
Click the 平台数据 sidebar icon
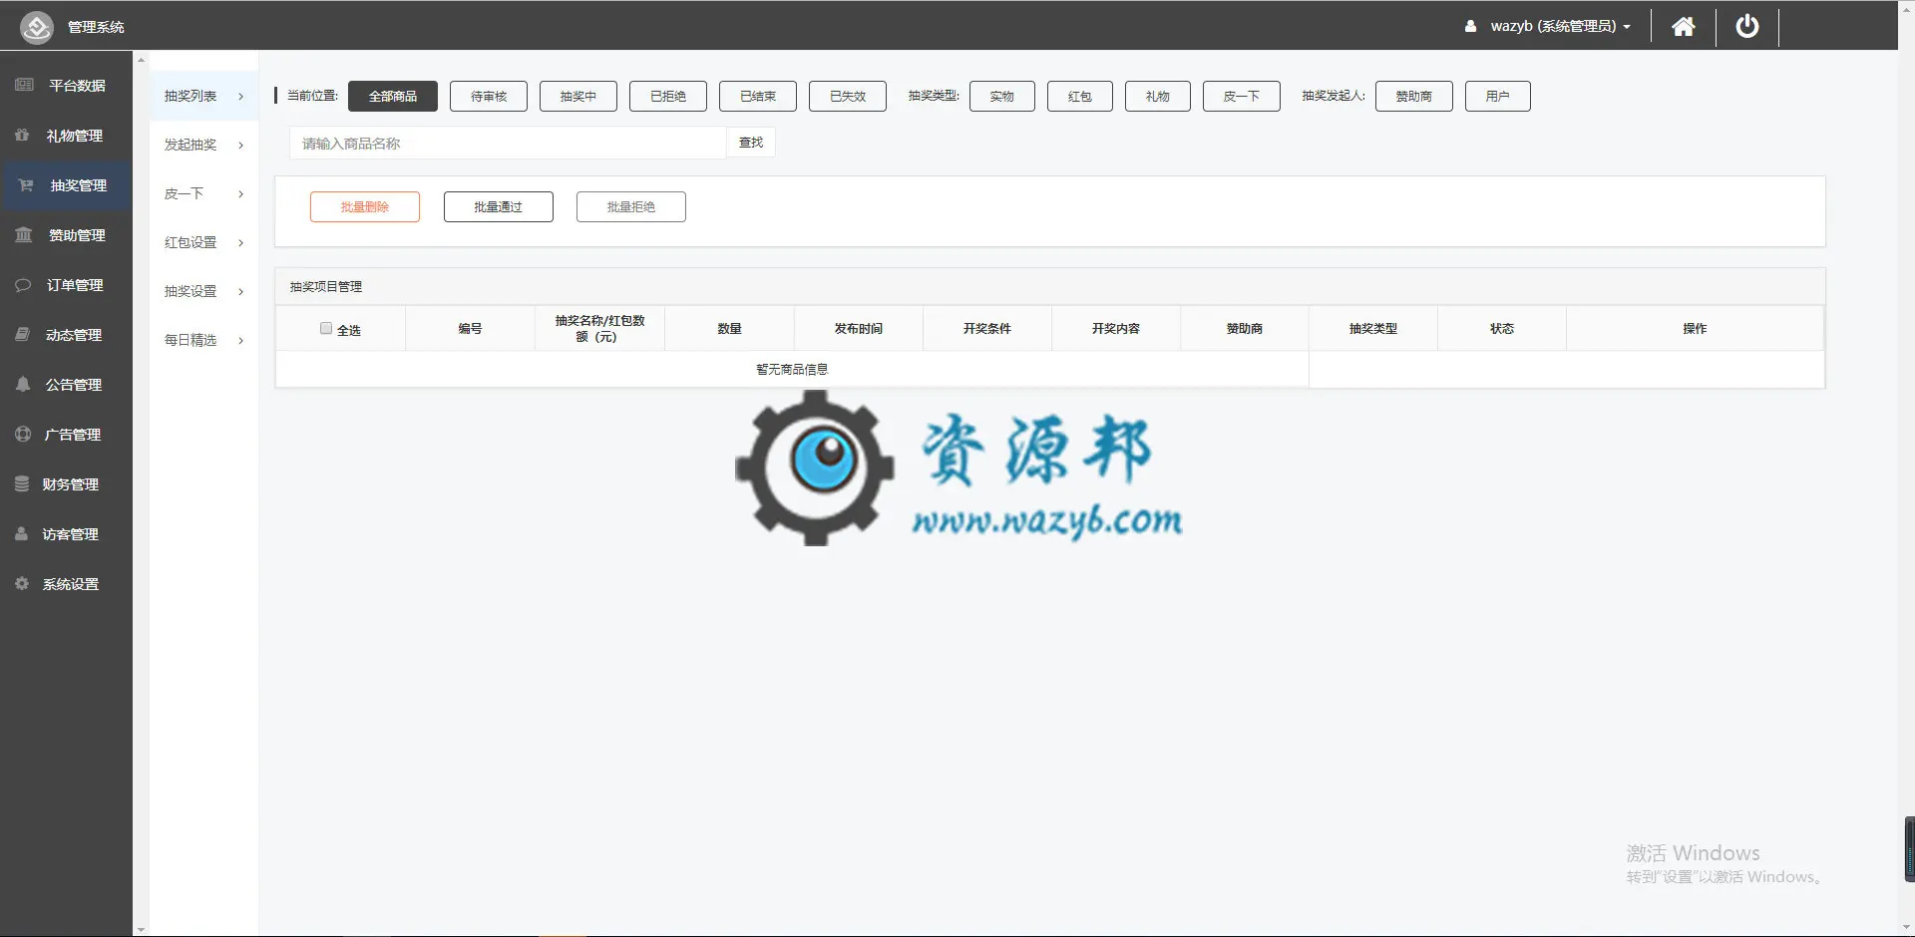point(25,85)
